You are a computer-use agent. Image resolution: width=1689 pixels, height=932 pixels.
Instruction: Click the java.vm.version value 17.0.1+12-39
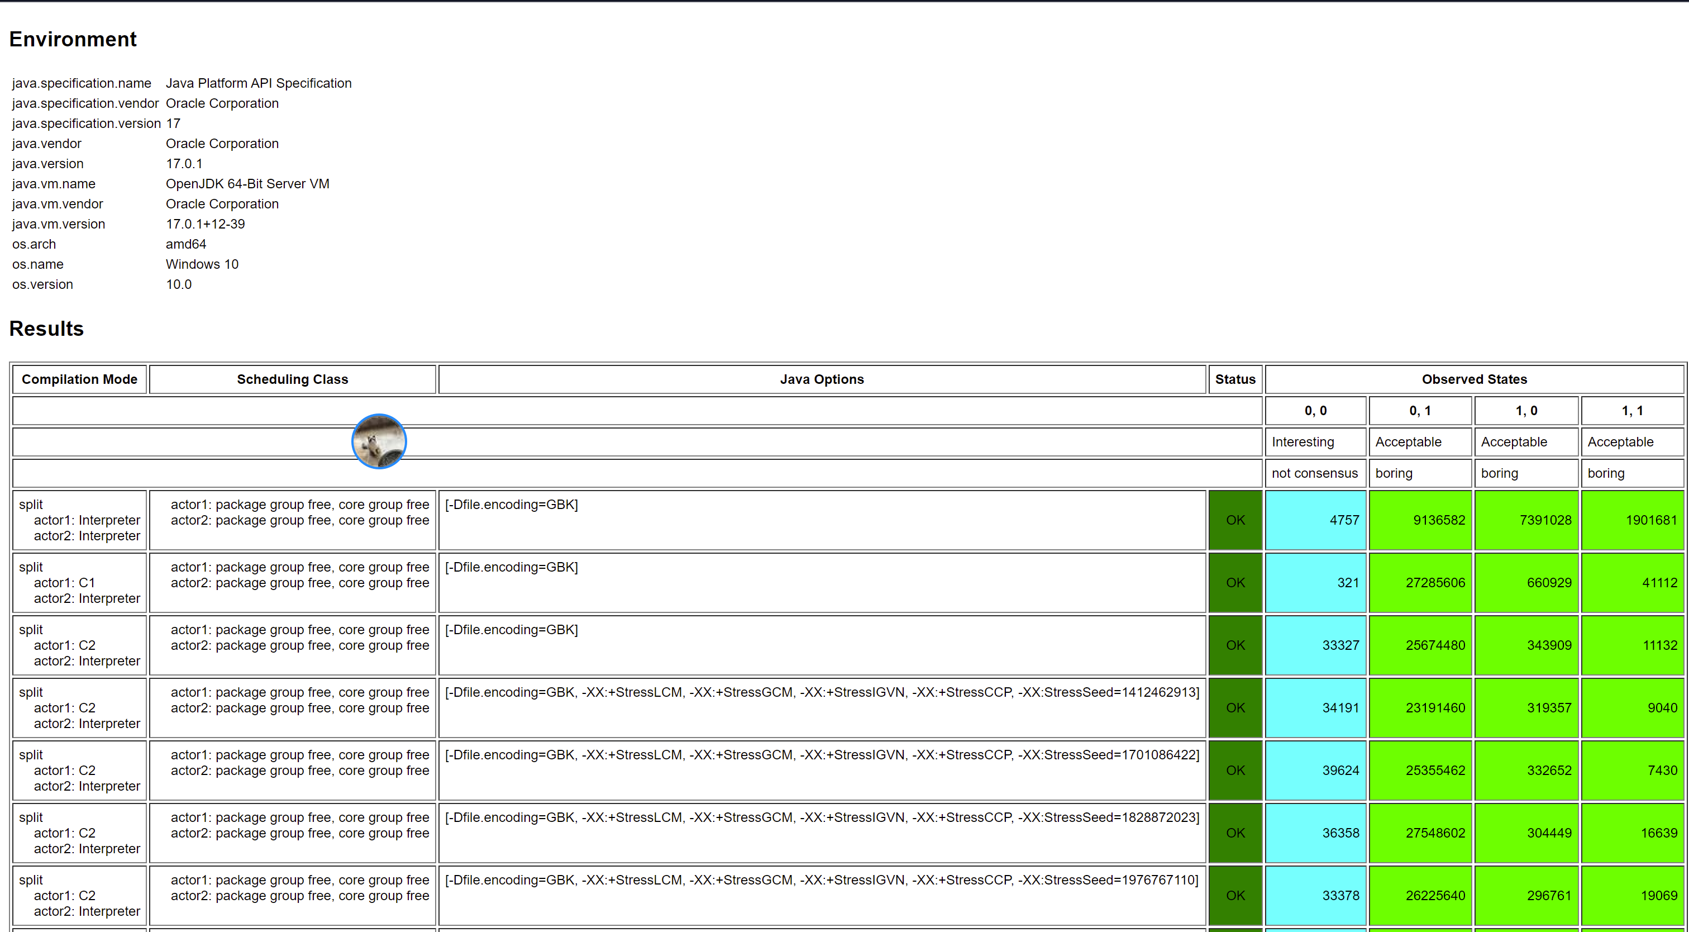tap(205, 224)
